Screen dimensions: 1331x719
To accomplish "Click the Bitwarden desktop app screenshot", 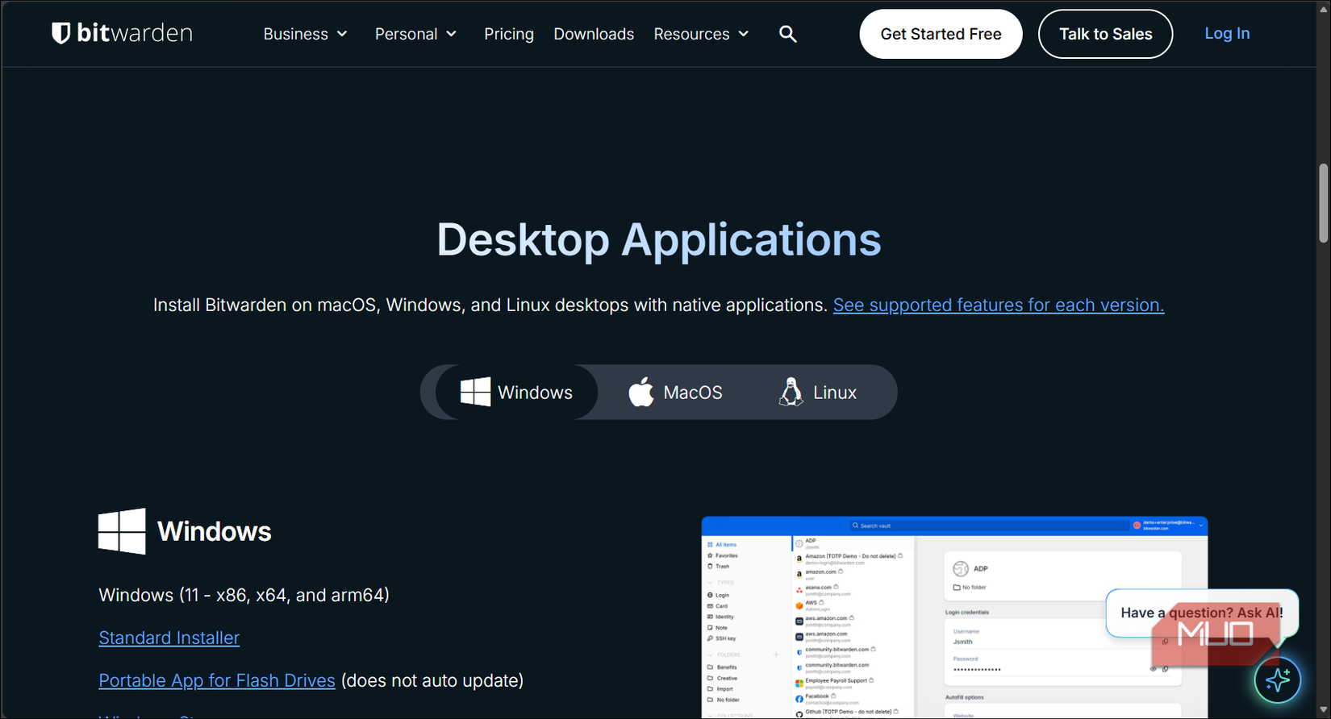I will [x=954, y=617].
